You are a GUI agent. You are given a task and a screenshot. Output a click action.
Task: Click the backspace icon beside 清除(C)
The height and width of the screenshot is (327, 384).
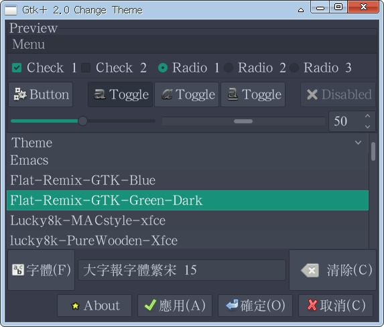pyautogui.click(x=310, y=271)
